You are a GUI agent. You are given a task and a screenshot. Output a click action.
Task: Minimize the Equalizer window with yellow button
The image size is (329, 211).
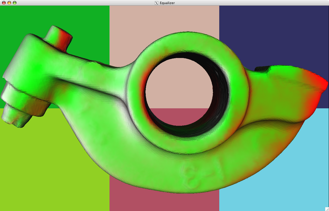click(9, 3)
